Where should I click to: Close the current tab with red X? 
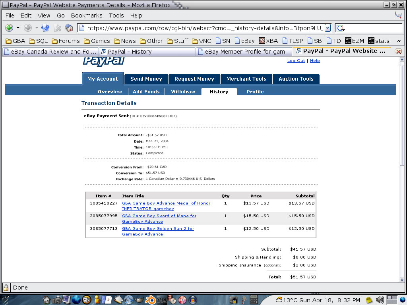[x=398, y=51]
